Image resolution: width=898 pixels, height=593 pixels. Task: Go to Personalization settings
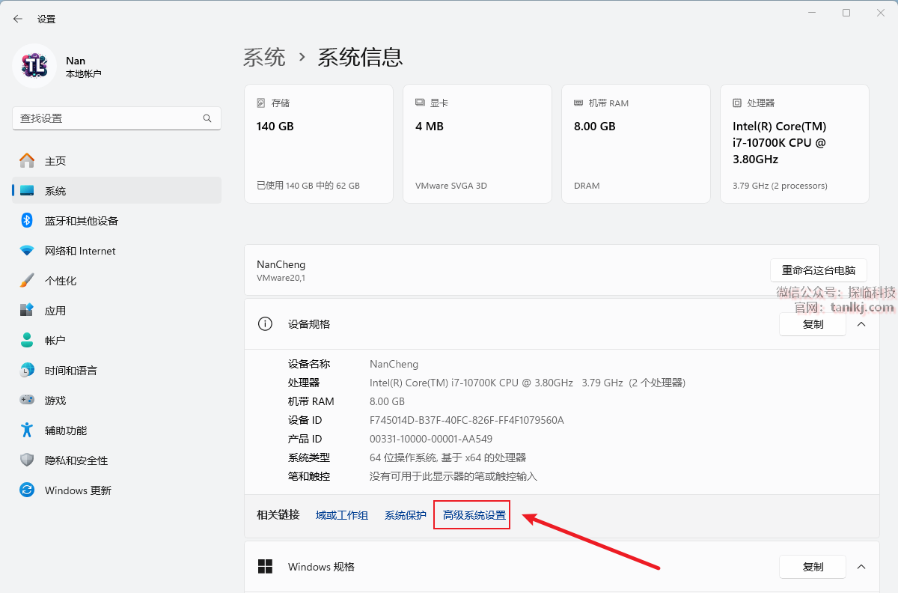point(60,281)
